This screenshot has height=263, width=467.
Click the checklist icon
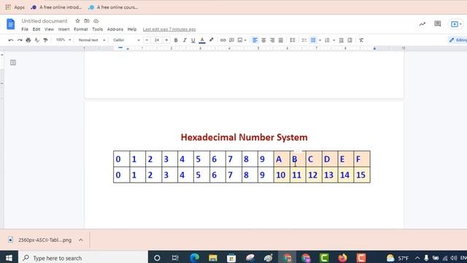point(304,40)
